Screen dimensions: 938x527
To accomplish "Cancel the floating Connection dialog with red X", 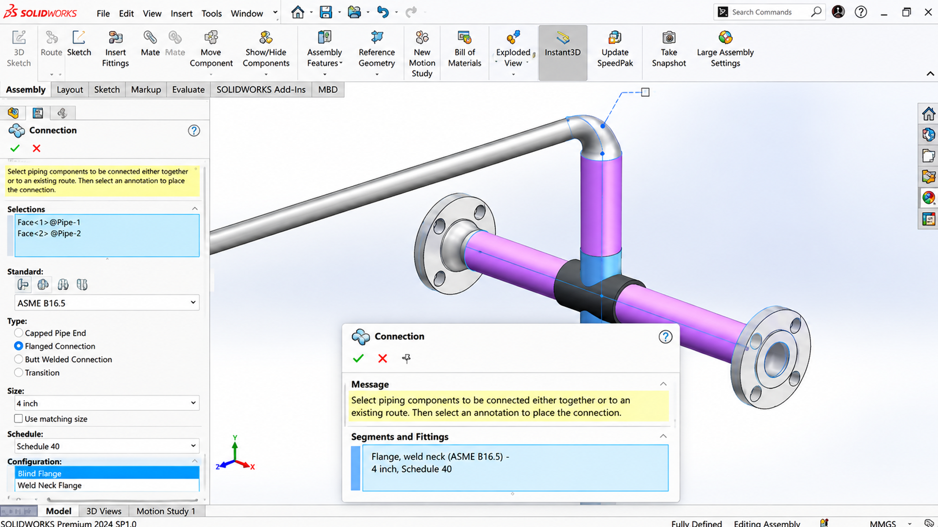I will (383, 359).
